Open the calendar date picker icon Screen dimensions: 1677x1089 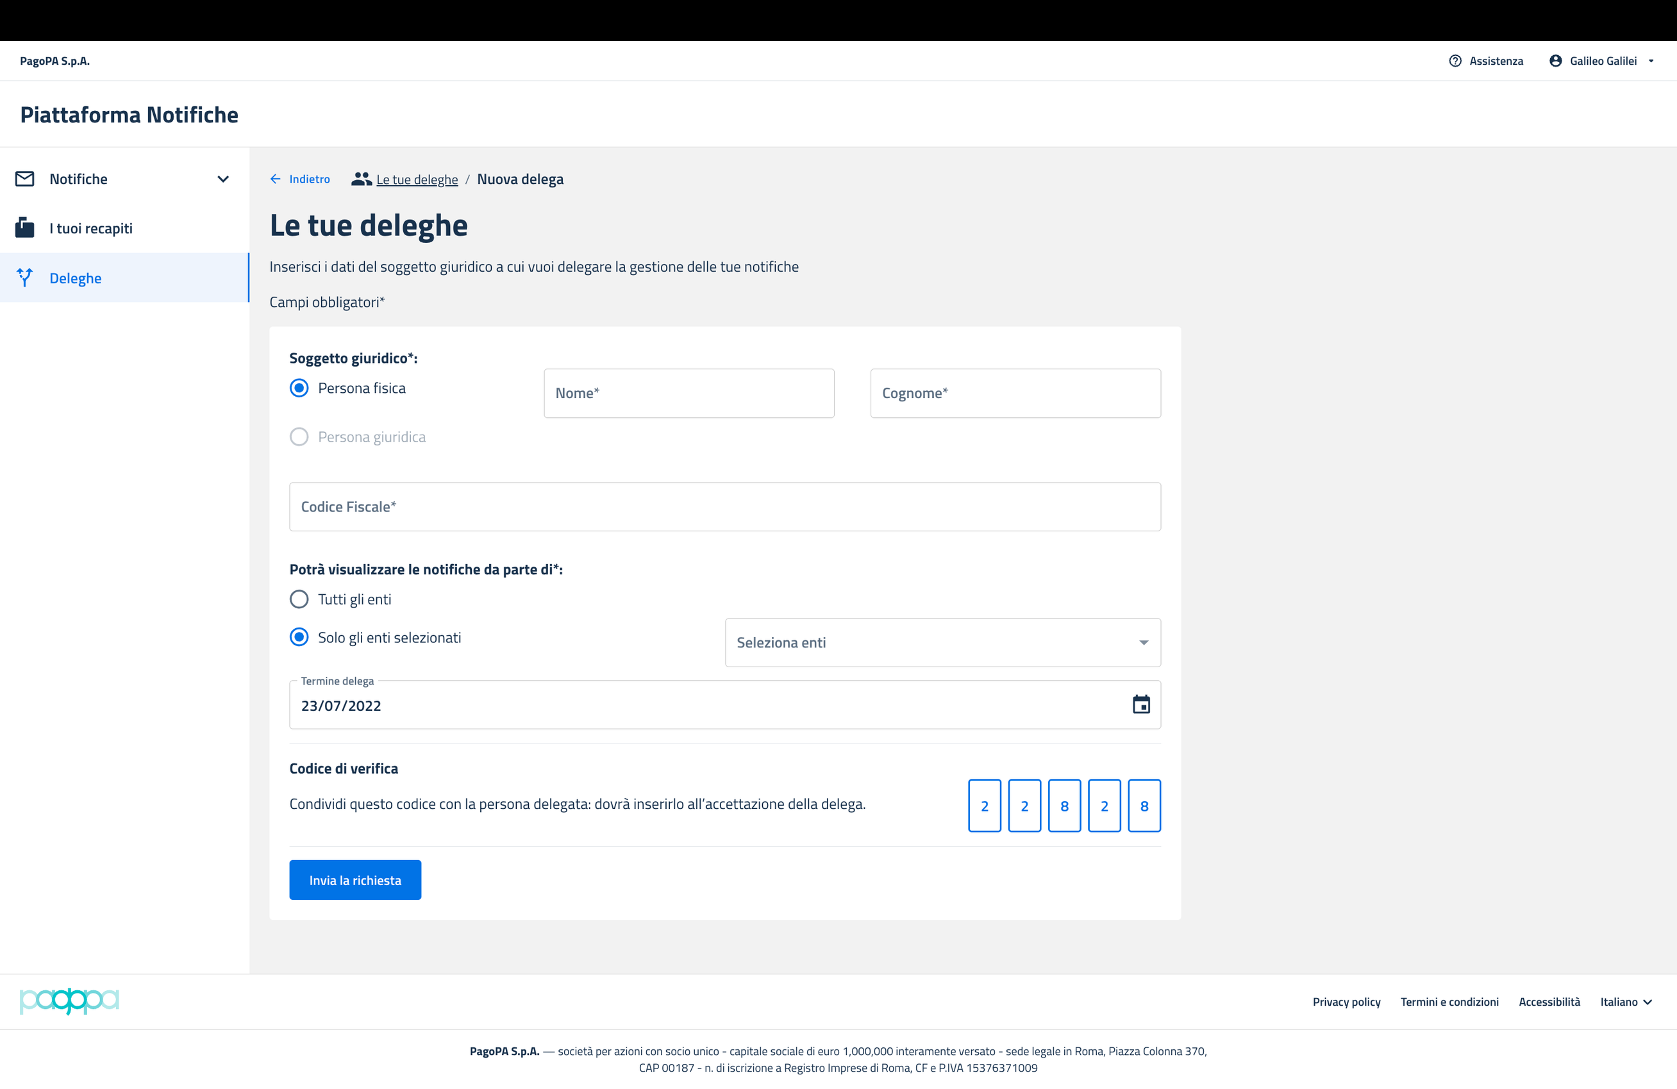point(1141,704)
